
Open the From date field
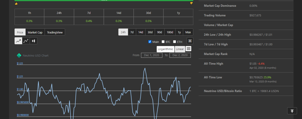(152, 55)
